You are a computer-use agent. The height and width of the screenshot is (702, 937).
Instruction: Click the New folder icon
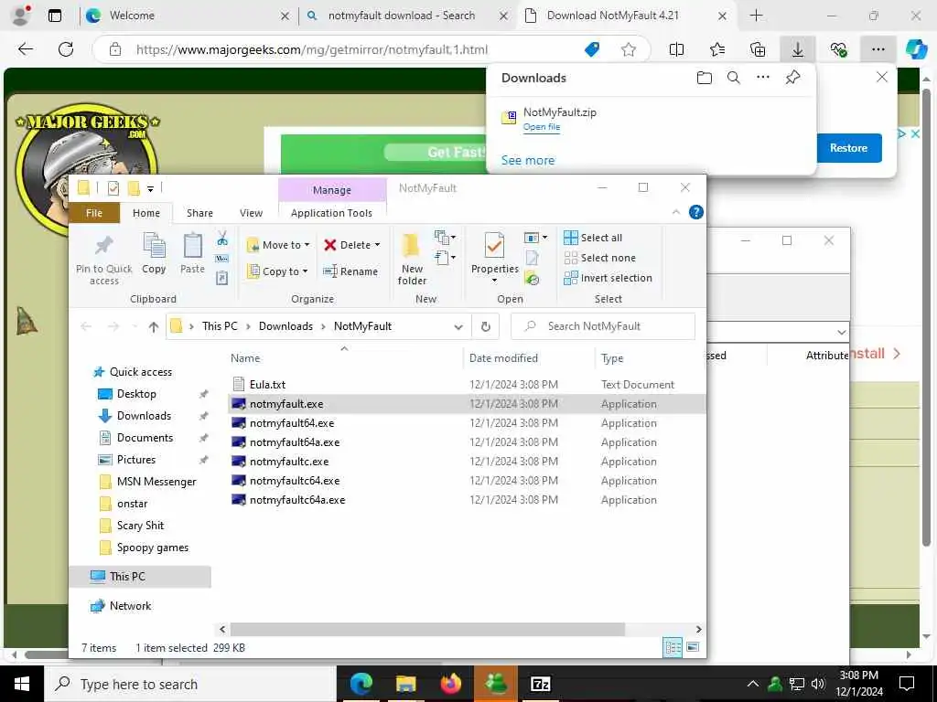(x=411, y=246)
